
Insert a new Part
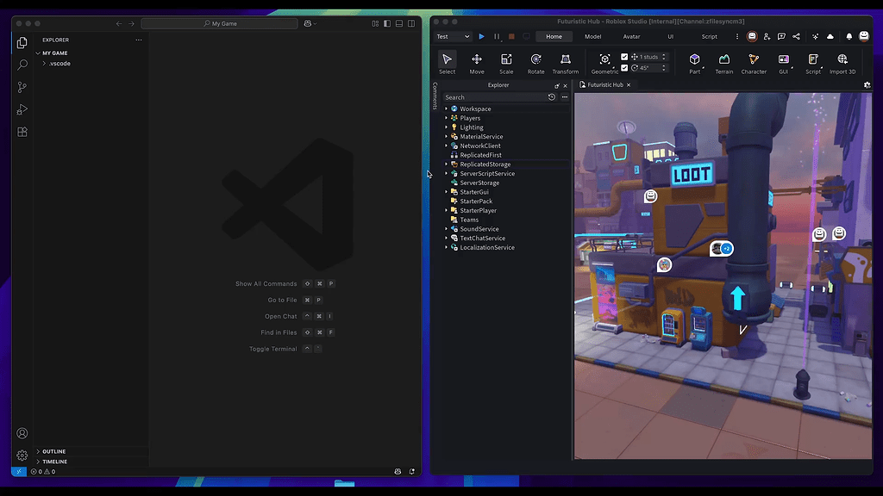pyautogui.click(x=694, y=61)
